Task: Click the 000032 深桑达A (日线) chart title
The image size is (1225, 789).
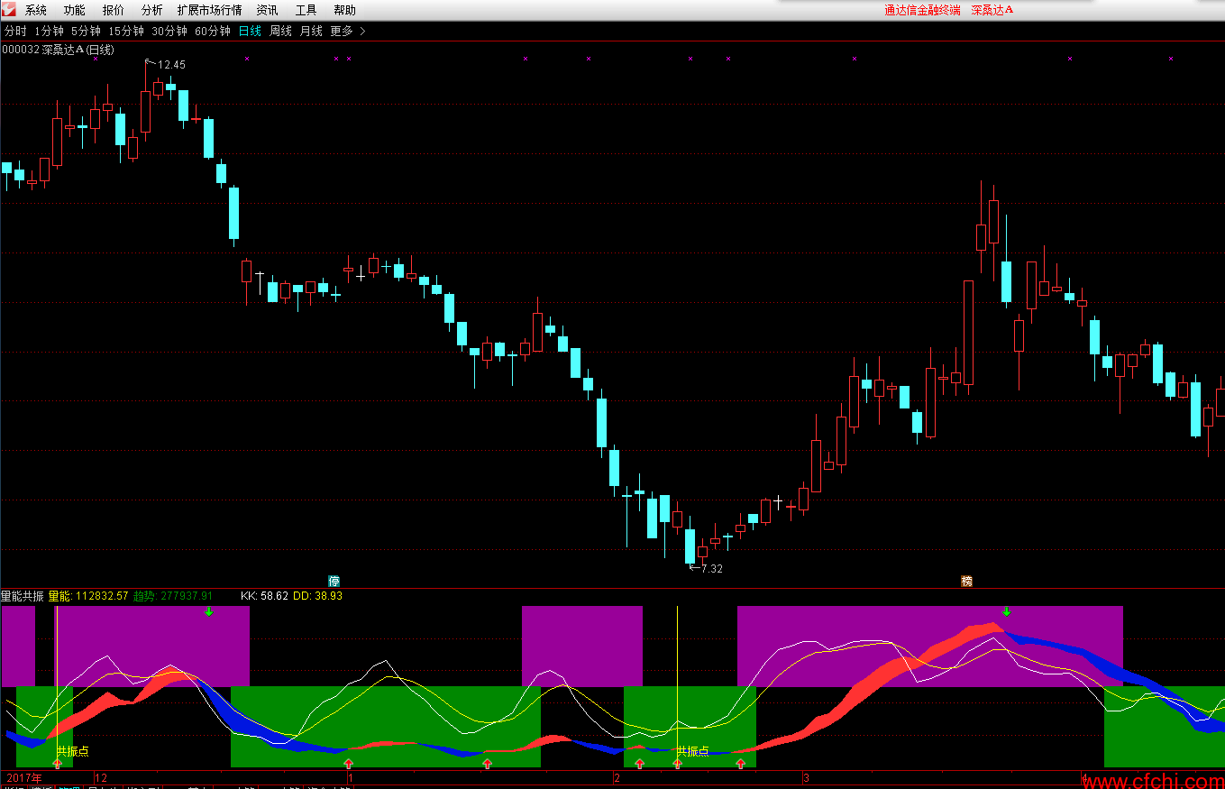Action: [59, 50]
